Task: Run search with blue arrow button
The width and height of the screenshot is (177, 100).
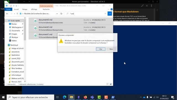Action: tap(110, 14)
